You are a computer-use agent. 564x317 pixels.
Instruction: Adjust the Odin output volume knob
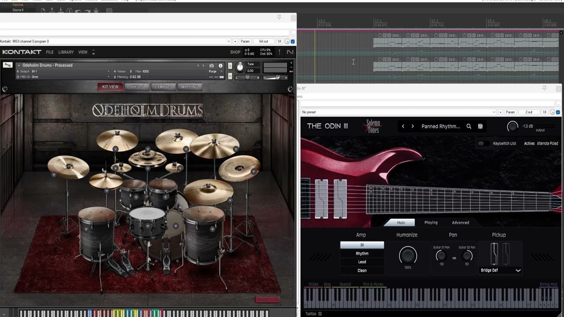coord(512,127)
